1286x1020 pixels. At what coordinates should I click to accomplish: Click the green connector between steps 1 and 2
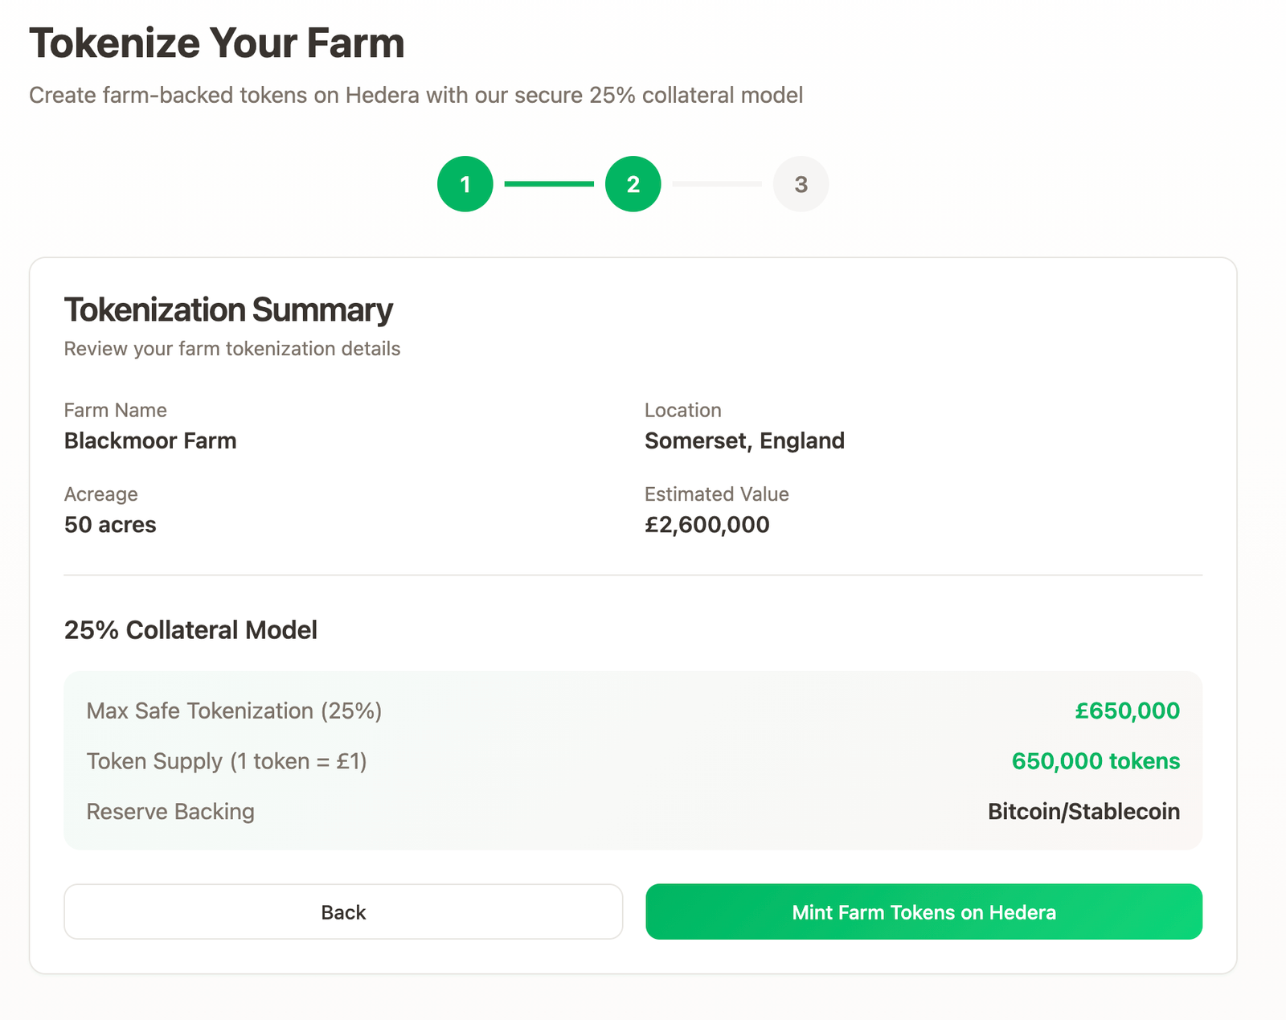click(549, 184)
